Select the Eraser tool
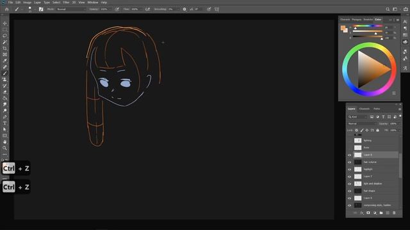 (4, 92)
